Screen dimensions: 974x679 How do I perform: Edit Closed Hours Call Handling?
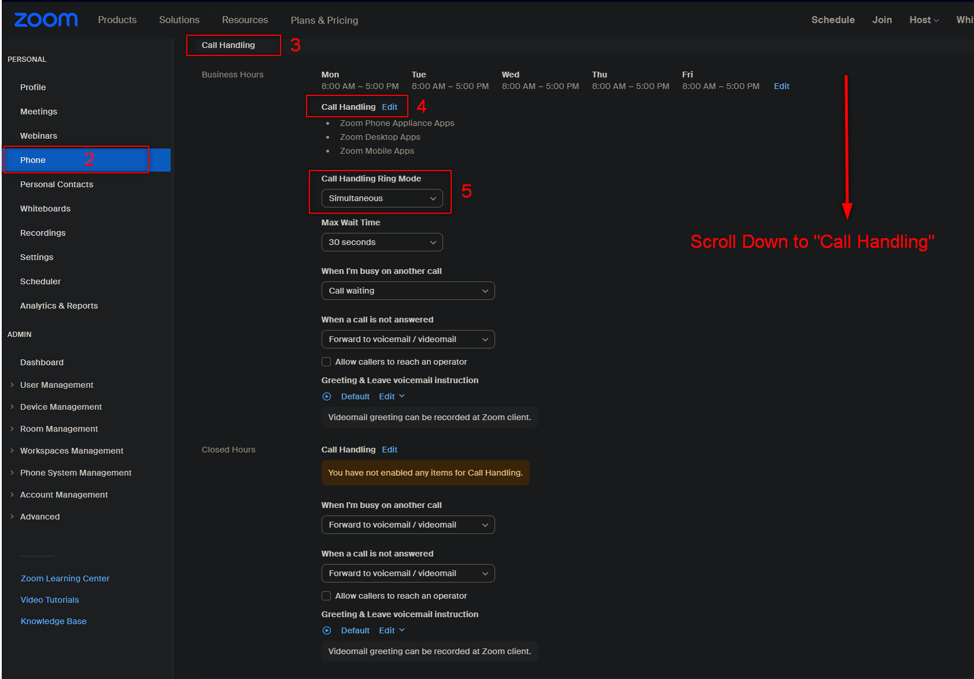click(390, 450)
